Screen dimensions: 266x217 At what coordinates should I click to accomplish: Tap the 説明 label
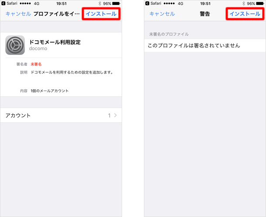[x=24, y=72]
